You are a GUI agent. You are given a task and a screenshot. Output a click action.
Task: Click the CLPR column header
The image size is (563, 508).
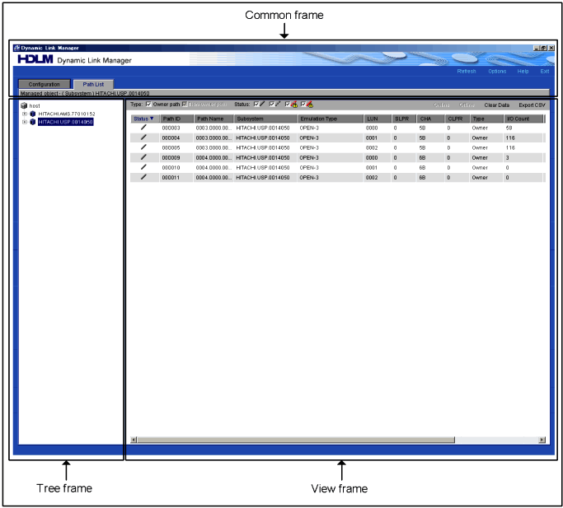457,119
